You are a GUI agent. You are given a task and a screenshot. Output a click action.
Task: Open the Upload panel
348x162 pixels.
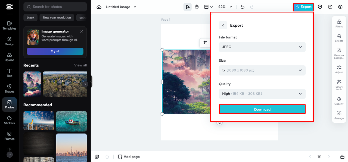pos(10,57)
